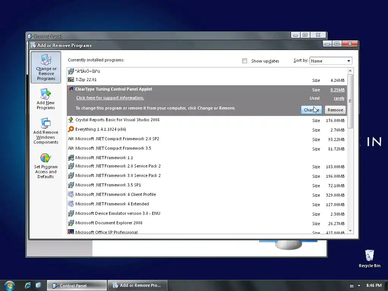Image resolution: width=388 pixels, height=291 pixels.
Task: Click the .NET Compact Framework 3.5 icon
Action: [71, 148]
